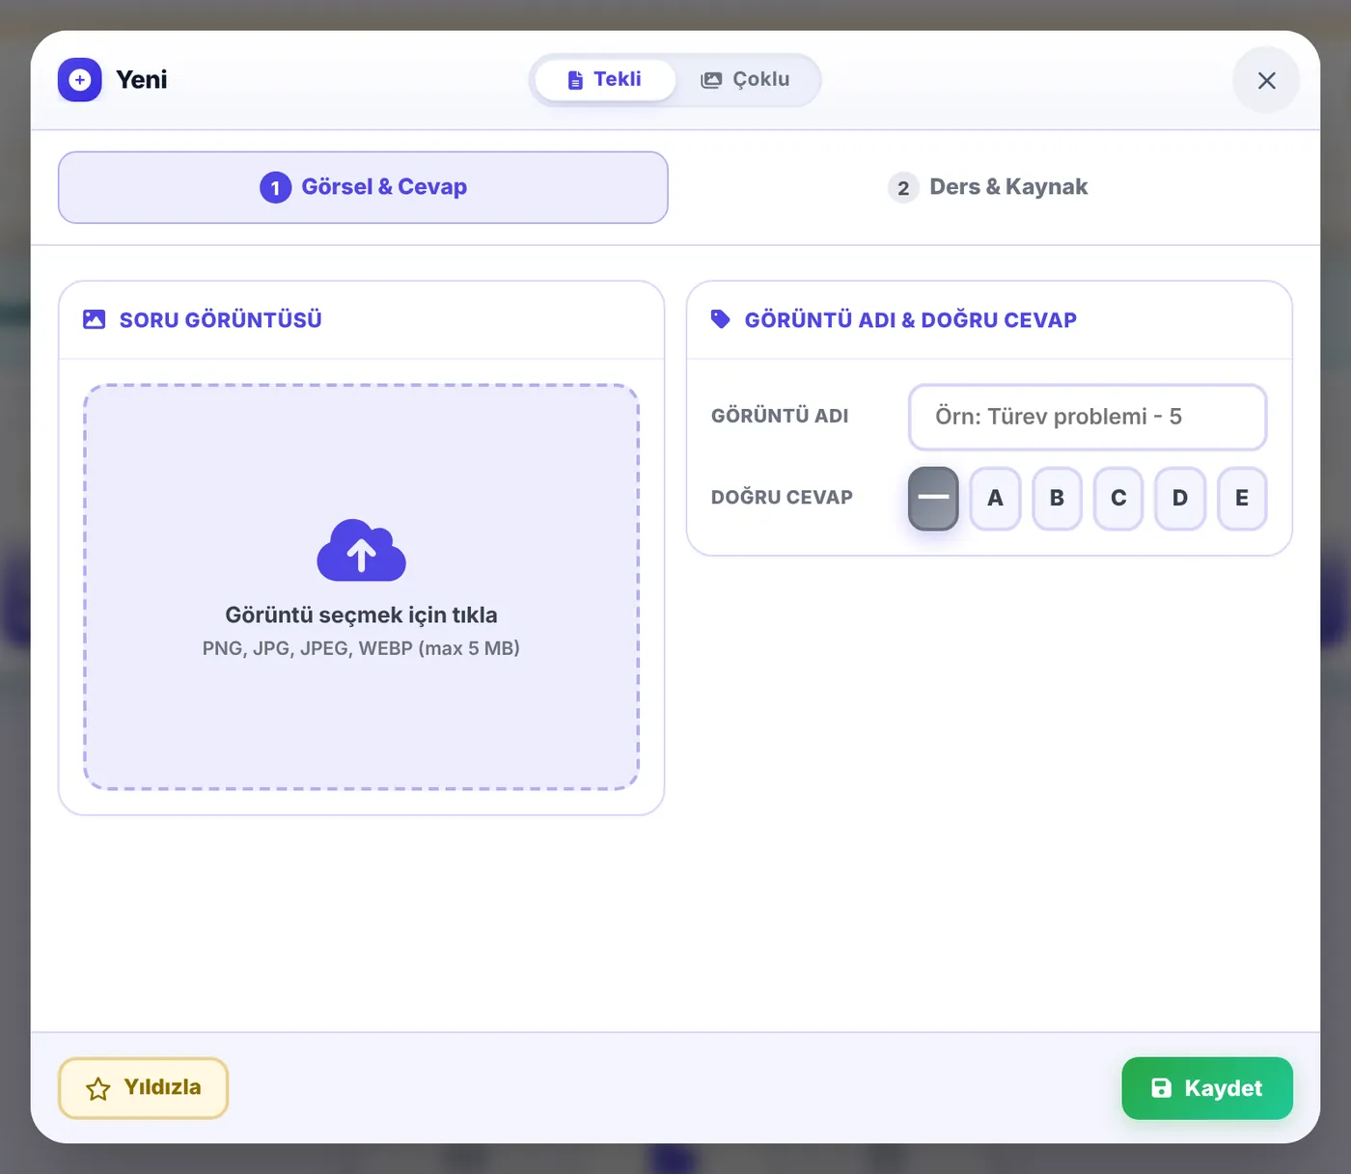Select no answer with the dash option
Screen dimensions: 1351x1174
tap(933, 498)
